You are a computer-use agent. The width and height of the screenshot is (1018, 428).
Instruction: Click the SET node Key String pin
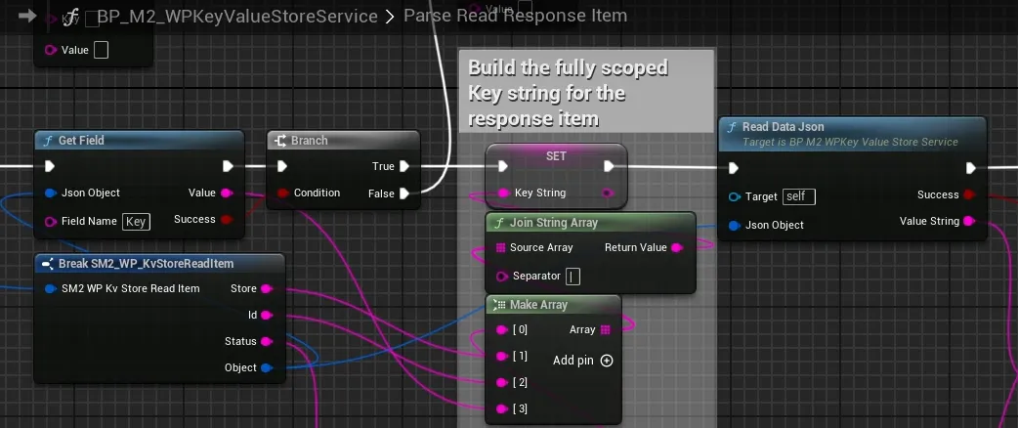504,193
